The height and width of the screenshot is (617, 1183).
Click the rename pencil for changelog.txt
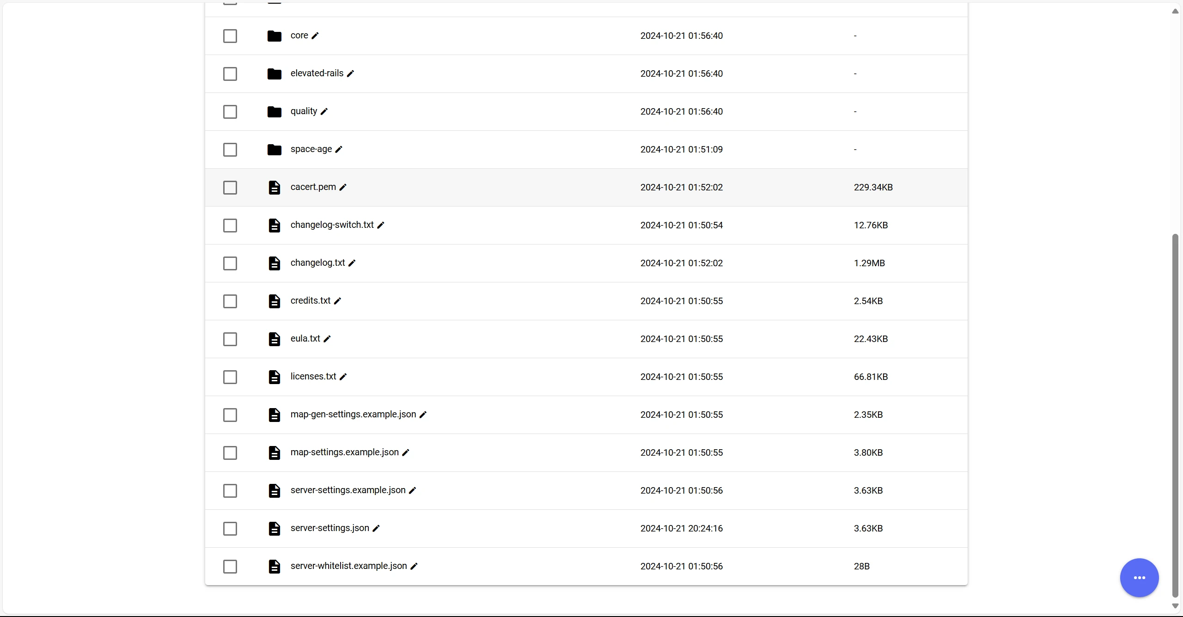[352, 263]
